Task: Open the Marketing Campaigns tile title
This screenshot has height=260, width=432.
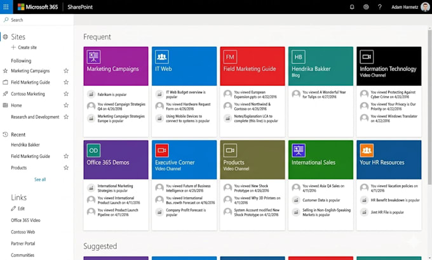Action: coord(112,68)
